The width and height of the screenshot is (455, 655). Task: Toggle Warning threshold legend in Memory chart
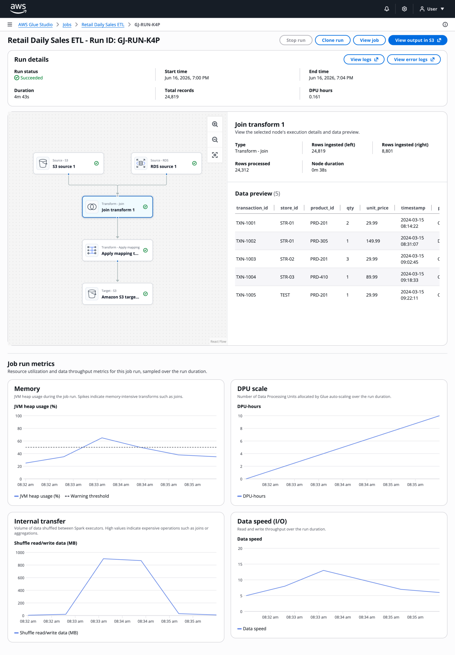pyautogui.click(x=87, y=496)
